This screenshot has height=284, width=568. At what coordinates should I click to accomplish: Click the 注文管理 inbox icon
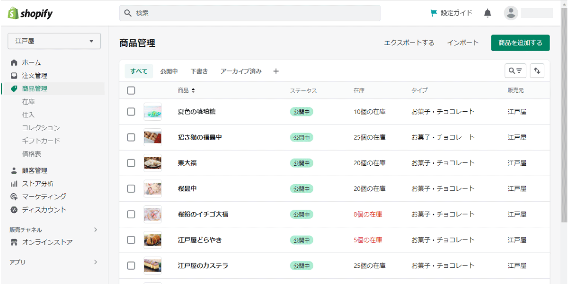click(x=14, y=76)
